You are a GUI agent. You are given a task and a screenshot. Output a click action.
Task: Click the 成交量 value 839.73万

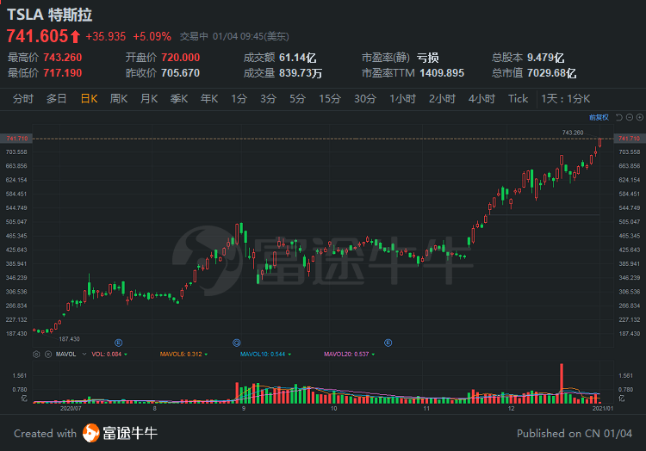pos(301,73)
